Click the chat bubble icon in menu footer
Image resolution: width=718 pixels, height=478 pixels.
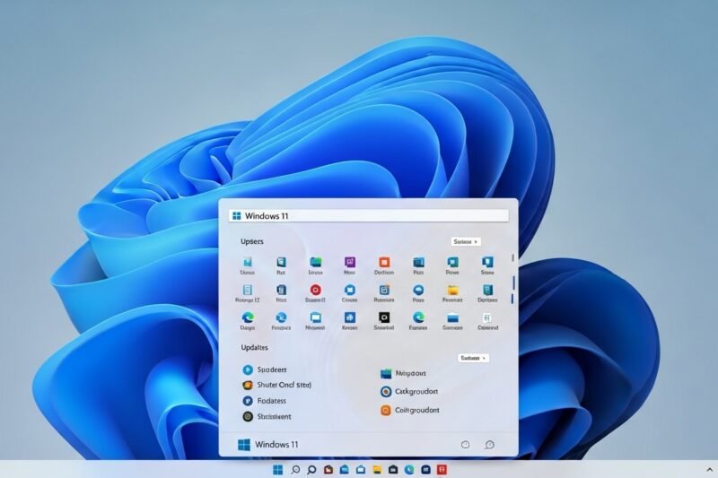tap(489, 445)
